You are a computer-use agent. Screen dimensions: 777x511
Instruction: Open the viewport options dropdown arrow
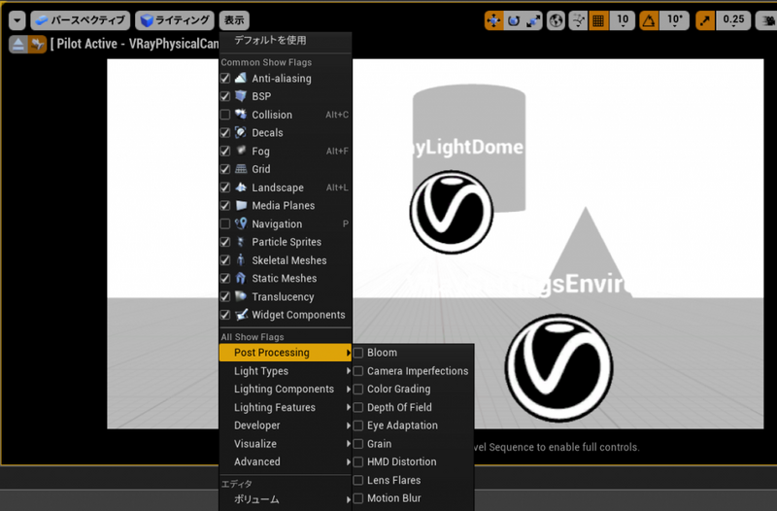pyautogui.click(x=17, y=20)
